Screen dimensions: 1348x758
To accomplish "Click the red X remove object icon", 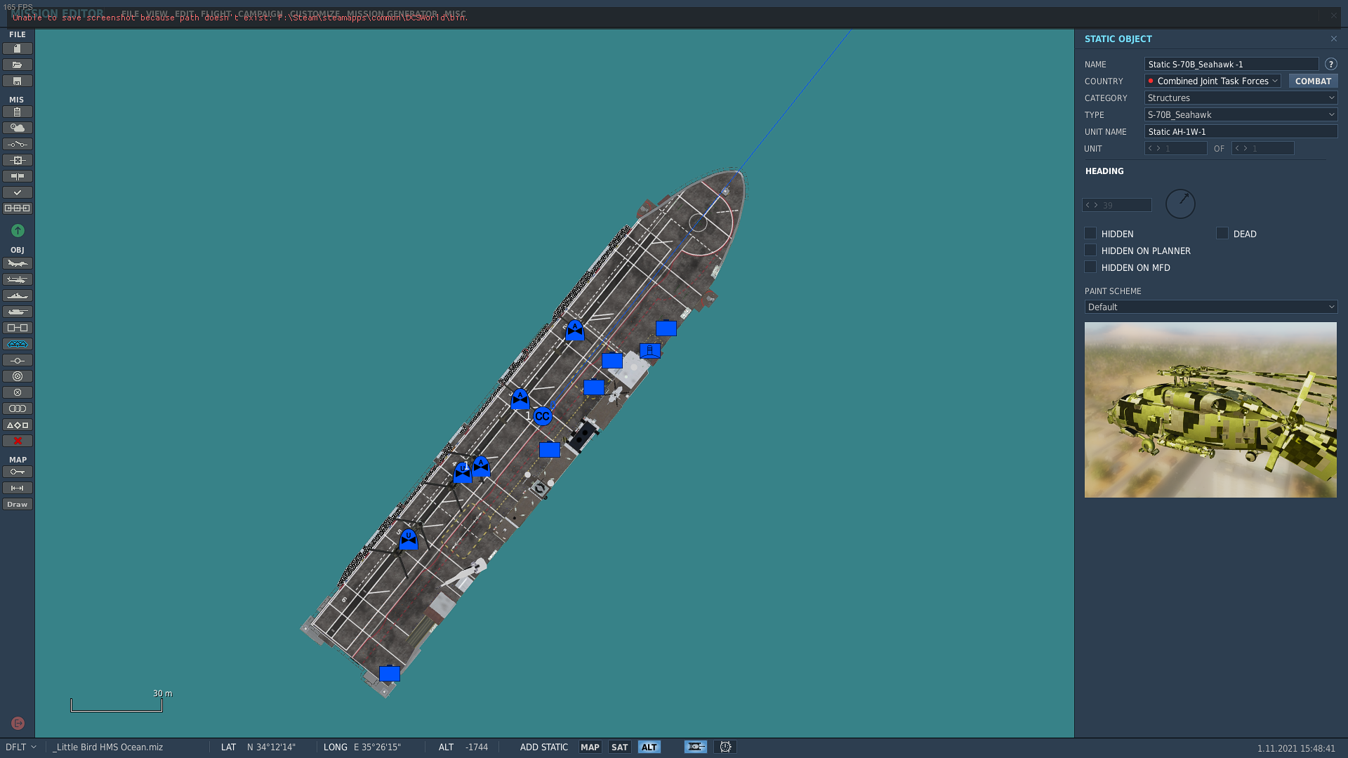I will [18, 441].
